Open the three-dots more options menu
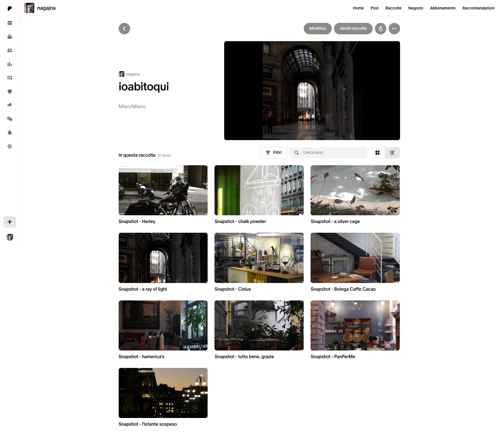Image resolution: width=499 pixels, height=440 pixels. click(394, 29)
